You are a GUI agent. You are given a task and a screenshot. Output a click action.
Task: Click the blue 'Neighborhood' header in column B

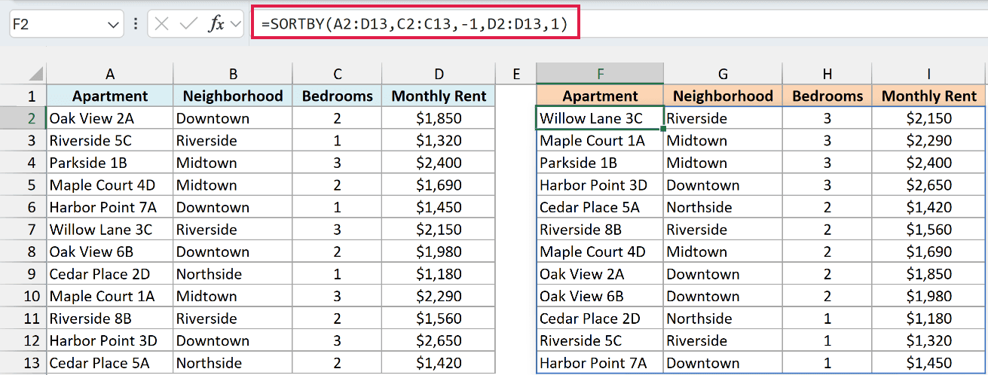coord(233,96)
